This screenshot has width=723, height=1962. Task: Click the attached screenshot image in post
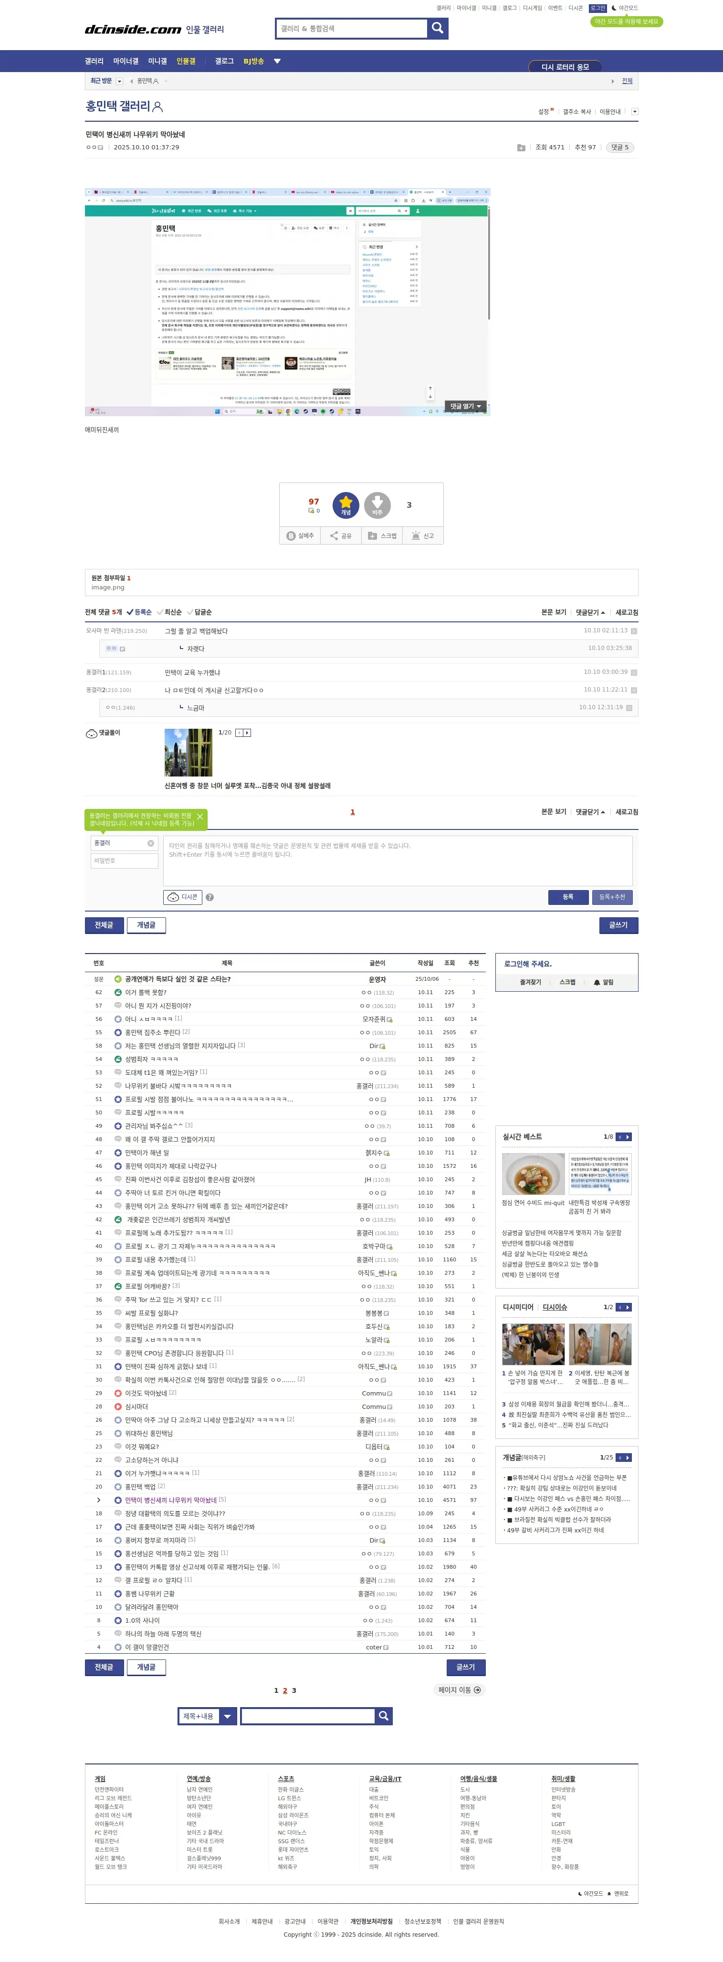[287, 302]
